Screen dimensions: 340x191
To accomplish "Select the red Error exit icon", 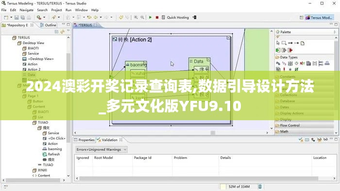I will point(290,50).
